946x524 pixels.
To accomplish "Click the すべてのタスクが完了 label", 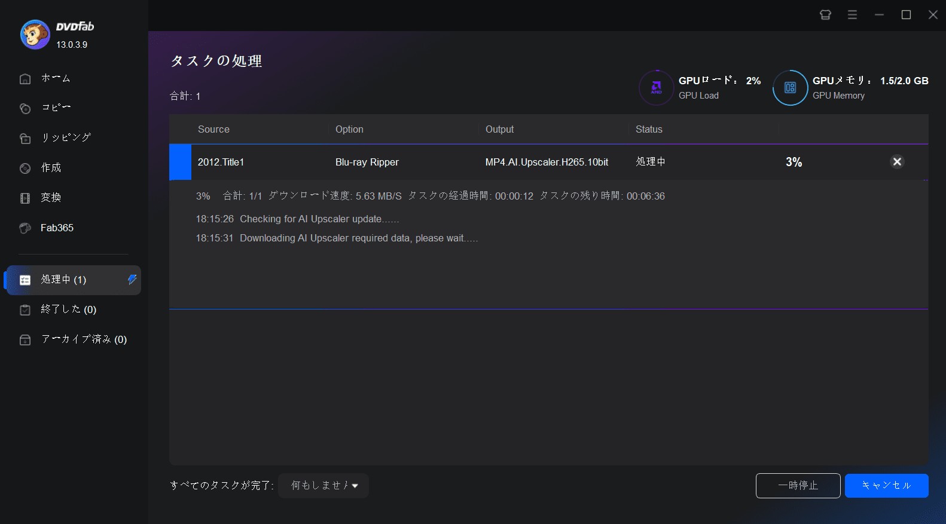I will [x=222, y=486].
